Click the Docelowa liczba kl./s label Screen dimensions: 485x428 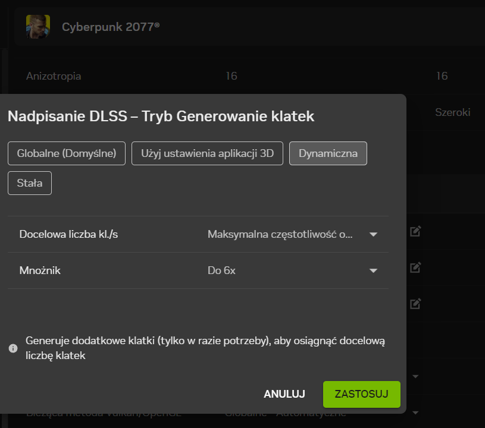click(x=68, y=234)
